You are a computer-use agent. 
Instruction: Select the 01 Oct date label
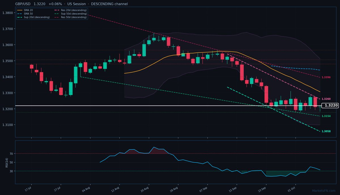coord(292,189)
